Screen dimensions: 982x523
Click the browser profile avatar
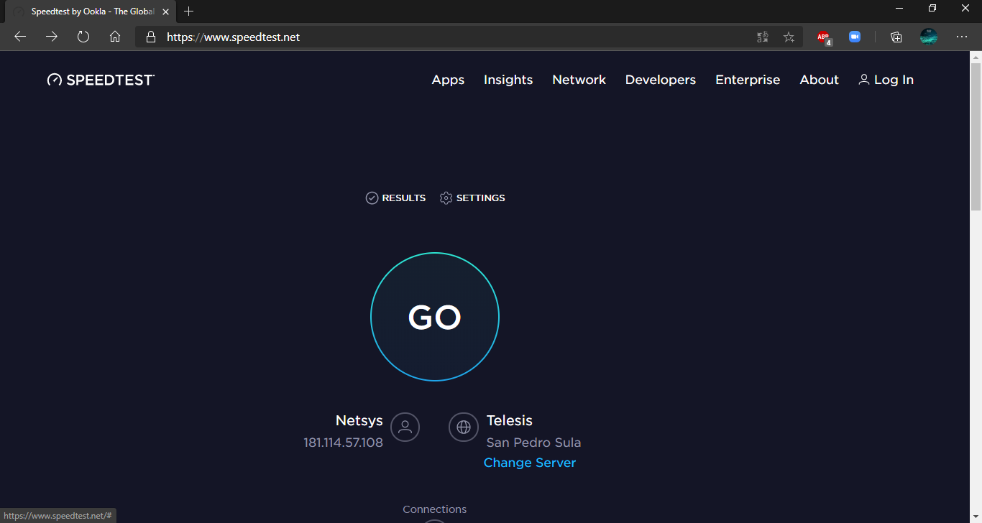[x=929, y=37]
